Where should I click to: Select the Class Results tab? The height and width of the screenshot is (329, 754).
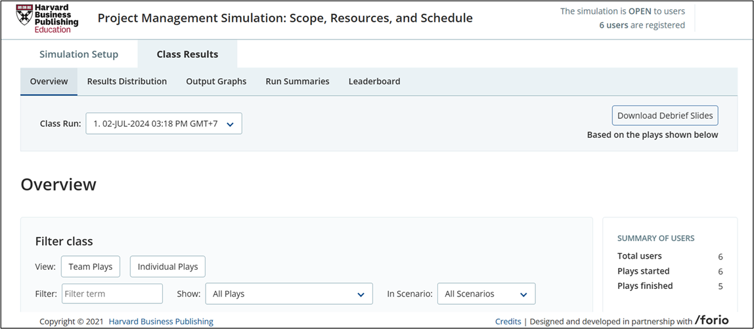(x=187, y=55)
